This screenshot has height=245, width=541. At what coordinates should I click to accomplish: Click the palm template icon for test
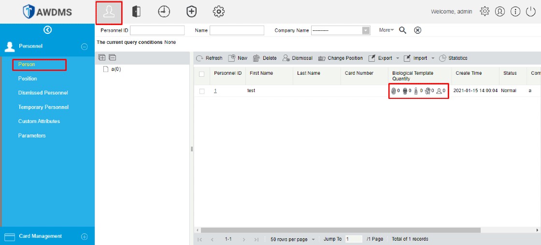(427, 91)
